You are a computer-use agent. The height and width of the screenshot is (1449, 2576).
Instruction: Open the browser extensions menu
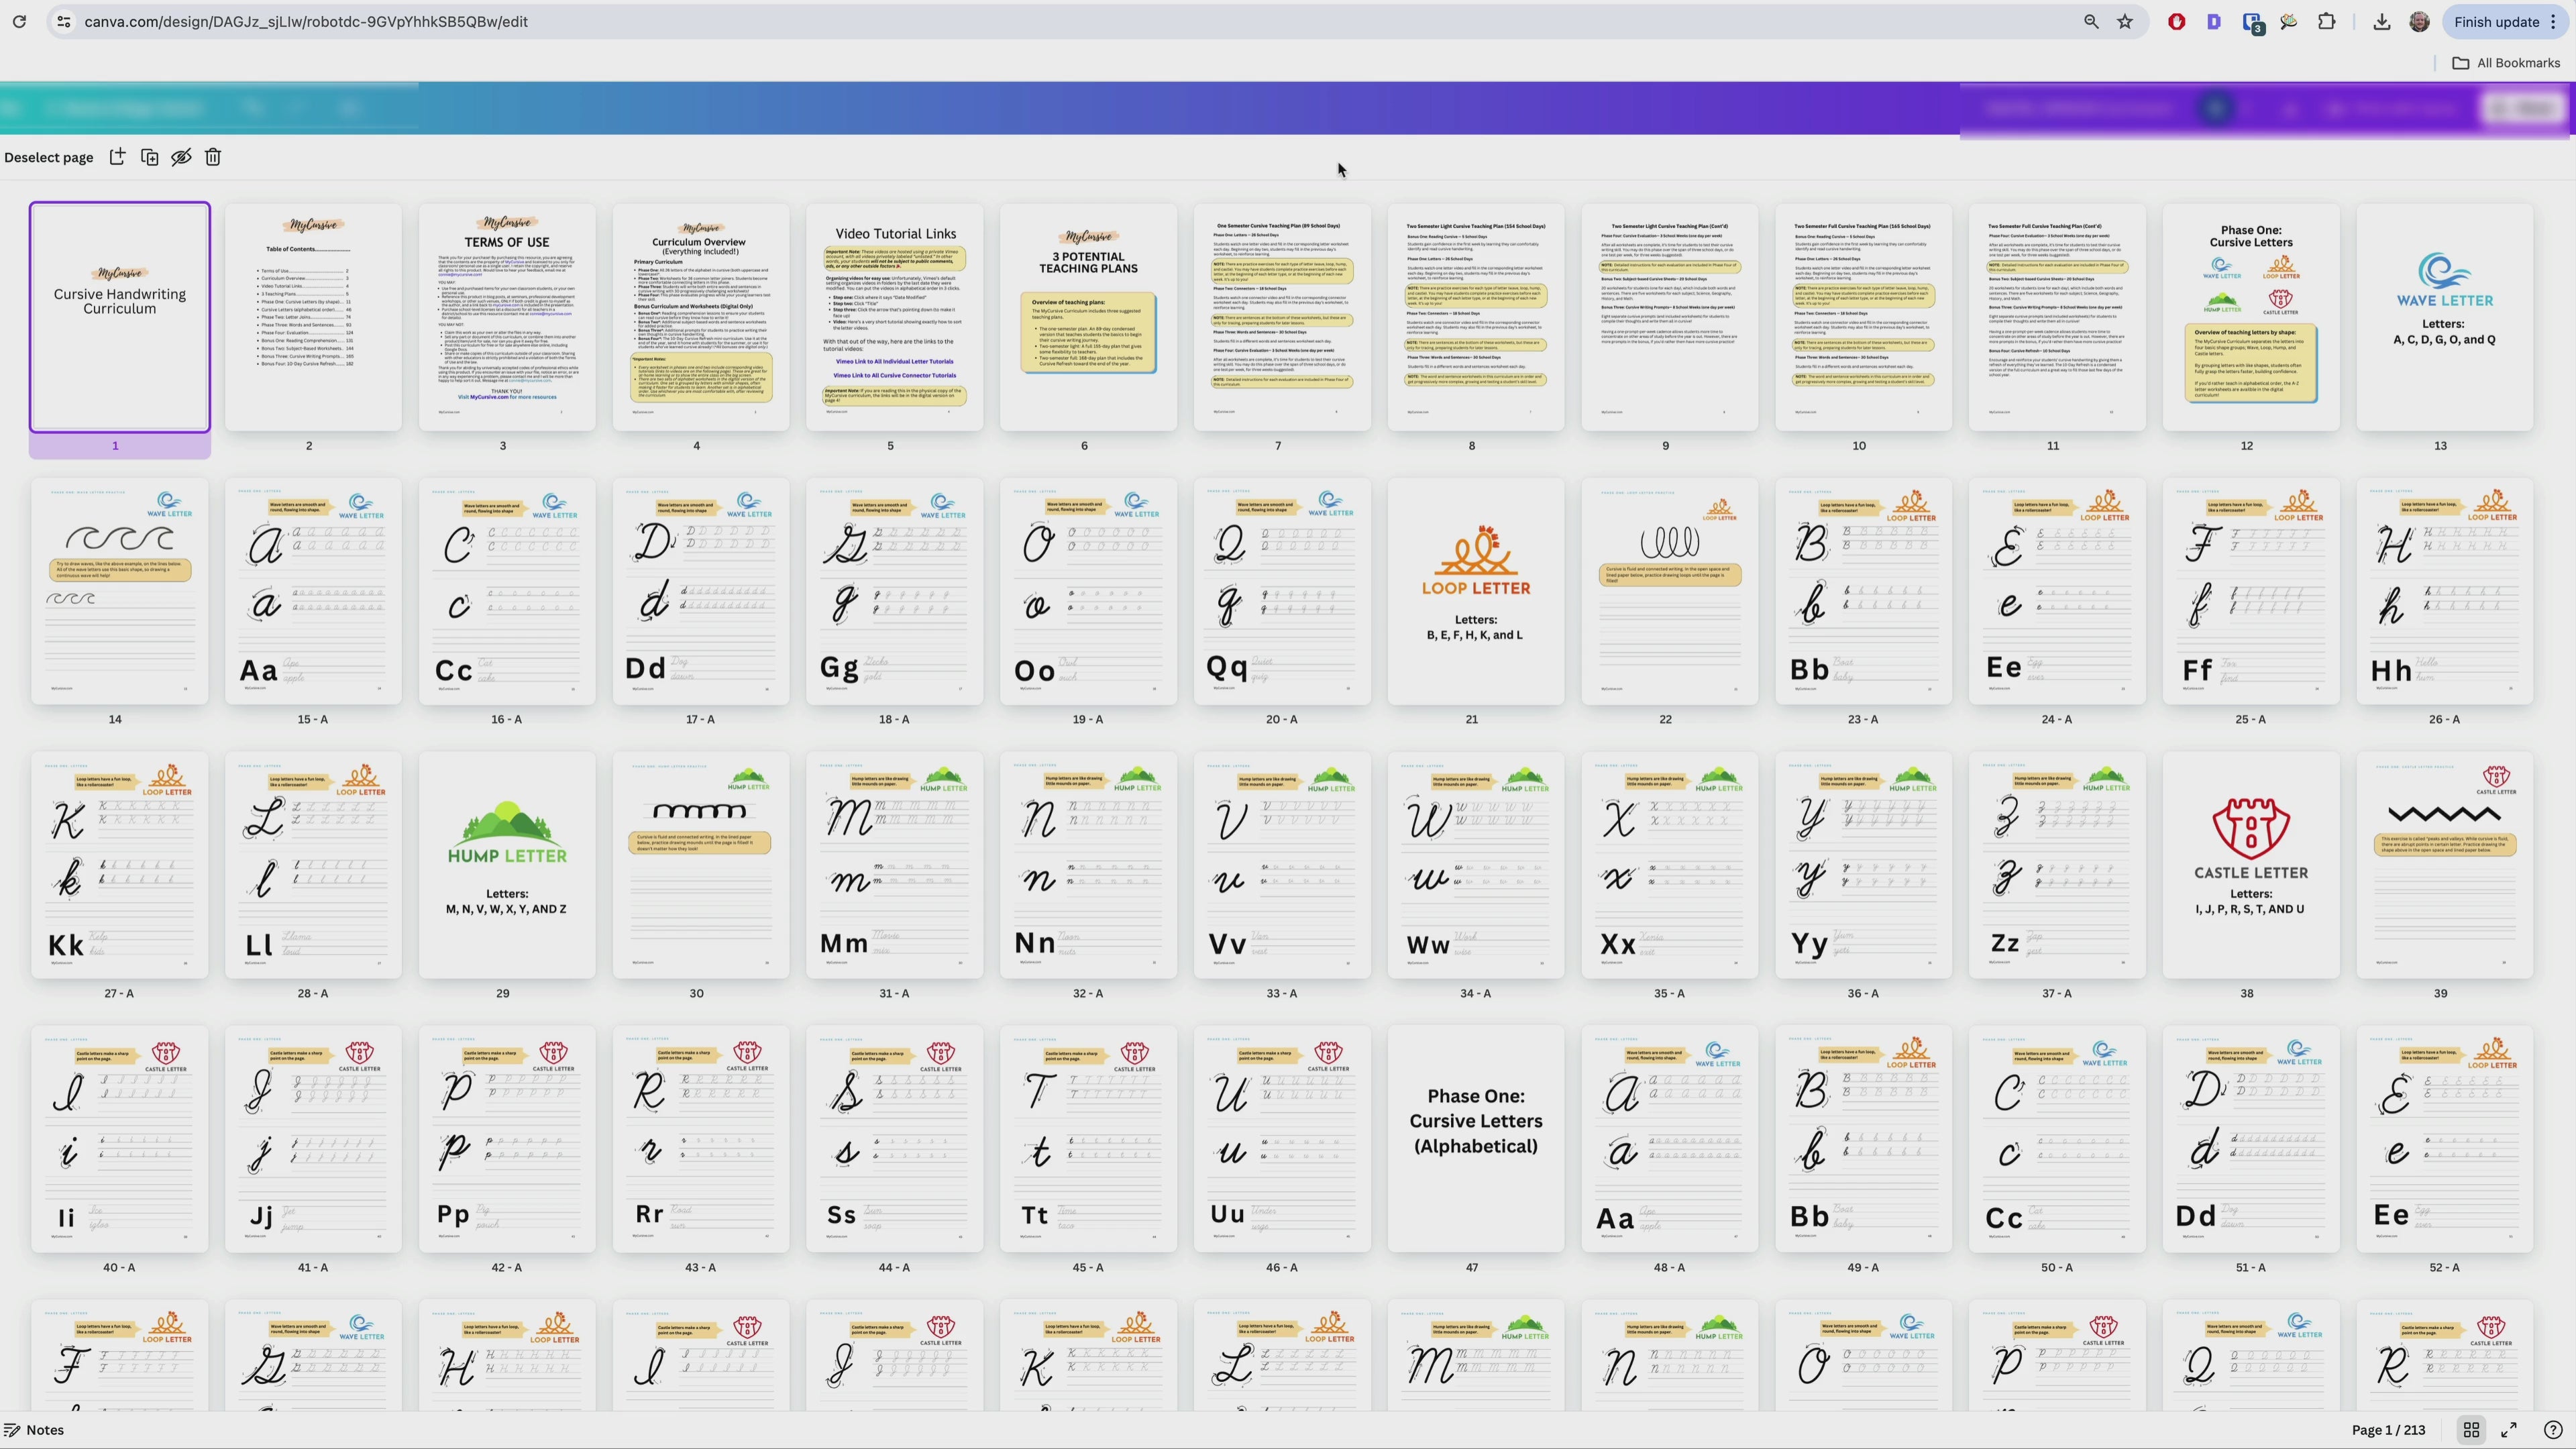pyautogui.click(x=2327, y=21)
